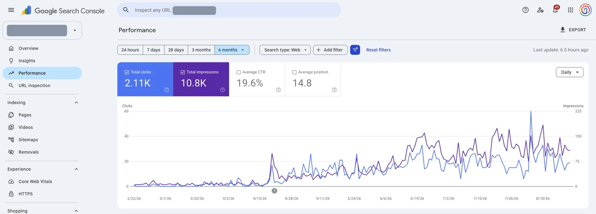Click the Last update: 6.5 hours ago text
Viewport: 596px width, 214px height.
coord(561,50)
